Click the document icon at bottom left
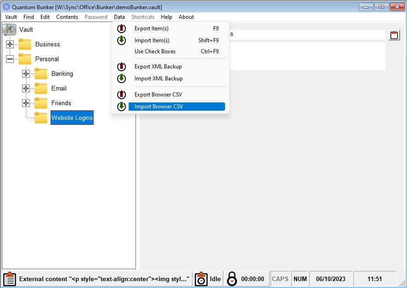The height and width of the screenshot is (288, 407). point(9,278)
